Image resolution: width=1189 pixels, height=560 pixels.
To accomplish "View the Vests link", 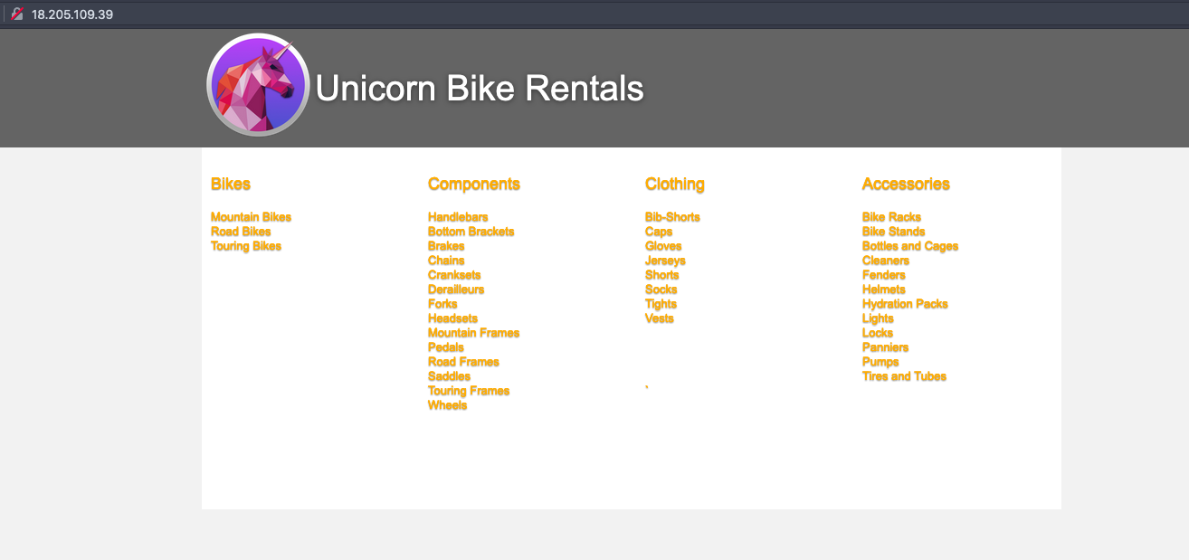I will pos(659,318).
